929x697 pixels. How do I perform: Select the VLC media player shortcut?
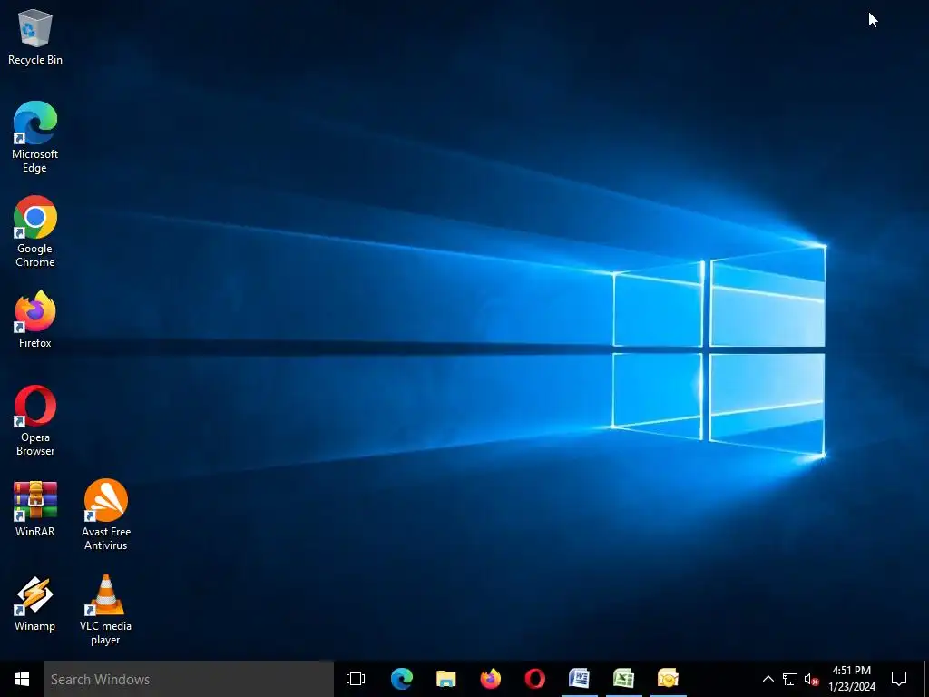106,609
